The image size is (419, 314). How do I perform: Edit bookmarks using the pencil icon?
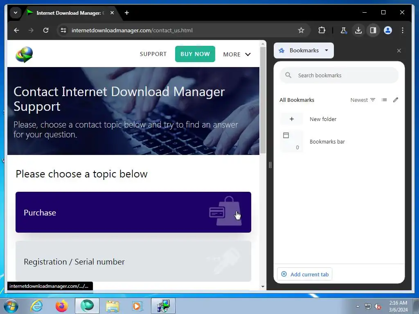coord(396,100)
